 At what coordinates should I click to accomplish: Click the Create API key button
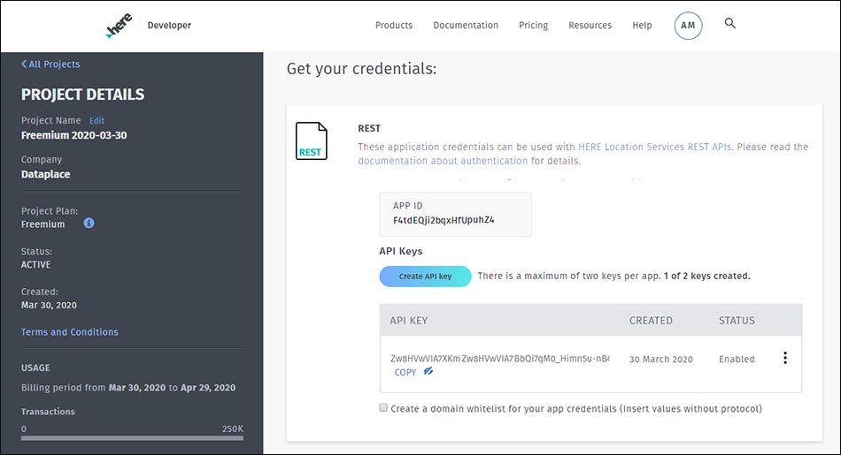click(x=425, y=277)
